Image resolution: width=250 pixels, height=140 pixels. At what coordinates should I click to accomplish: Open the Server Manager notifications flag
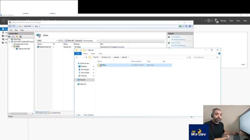click(x=216, y=21)
